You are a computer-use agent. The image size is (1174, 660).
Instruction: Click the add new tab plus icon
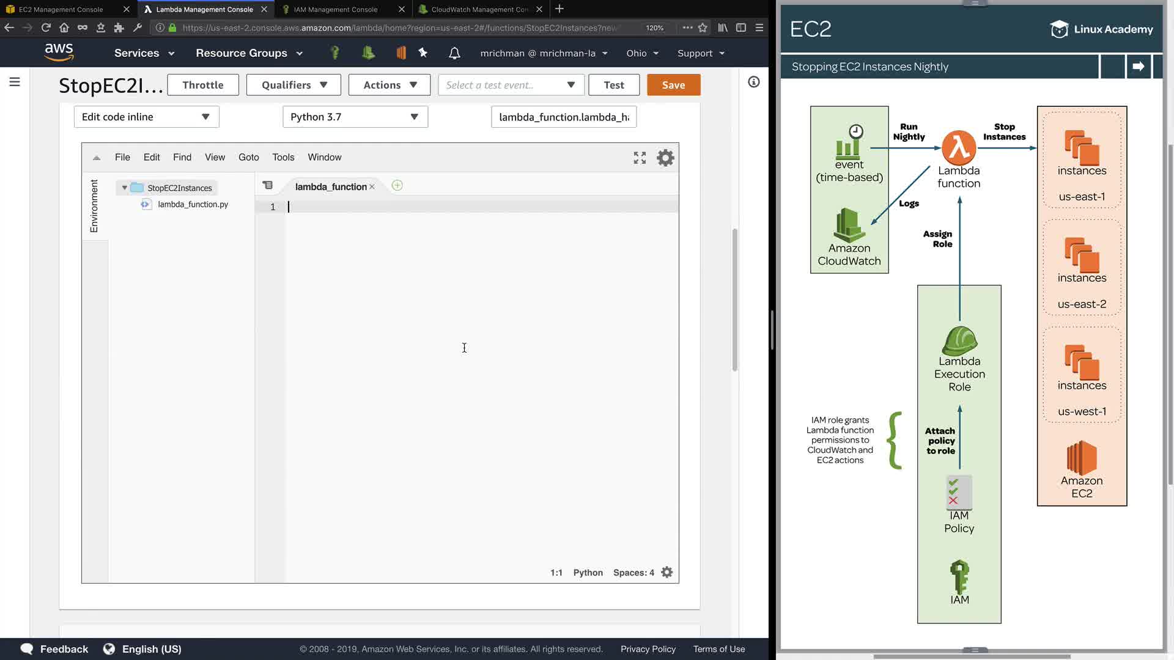pyautogui.click(x=397, y=186)
